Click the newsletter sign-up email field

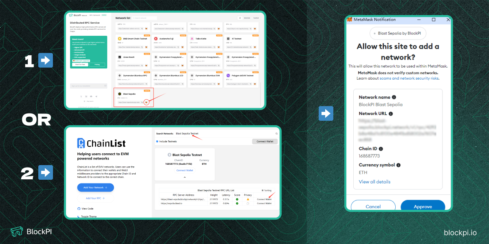click(x=88, y=86)
